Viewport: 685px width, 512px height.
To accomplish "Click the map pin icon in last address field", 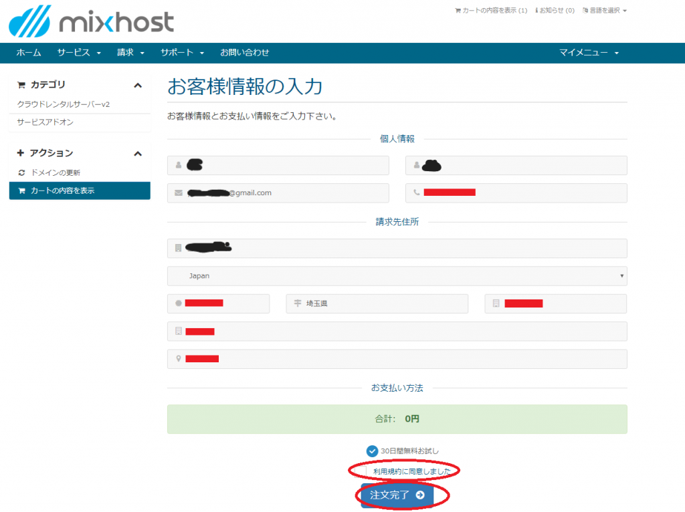I will click(179, 359).
